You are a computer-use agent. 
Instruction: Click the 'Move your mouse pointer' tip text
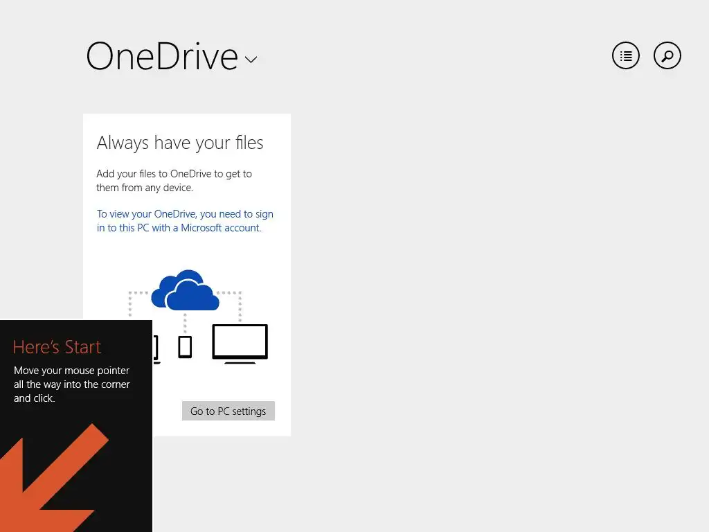(x=71, y=384)
